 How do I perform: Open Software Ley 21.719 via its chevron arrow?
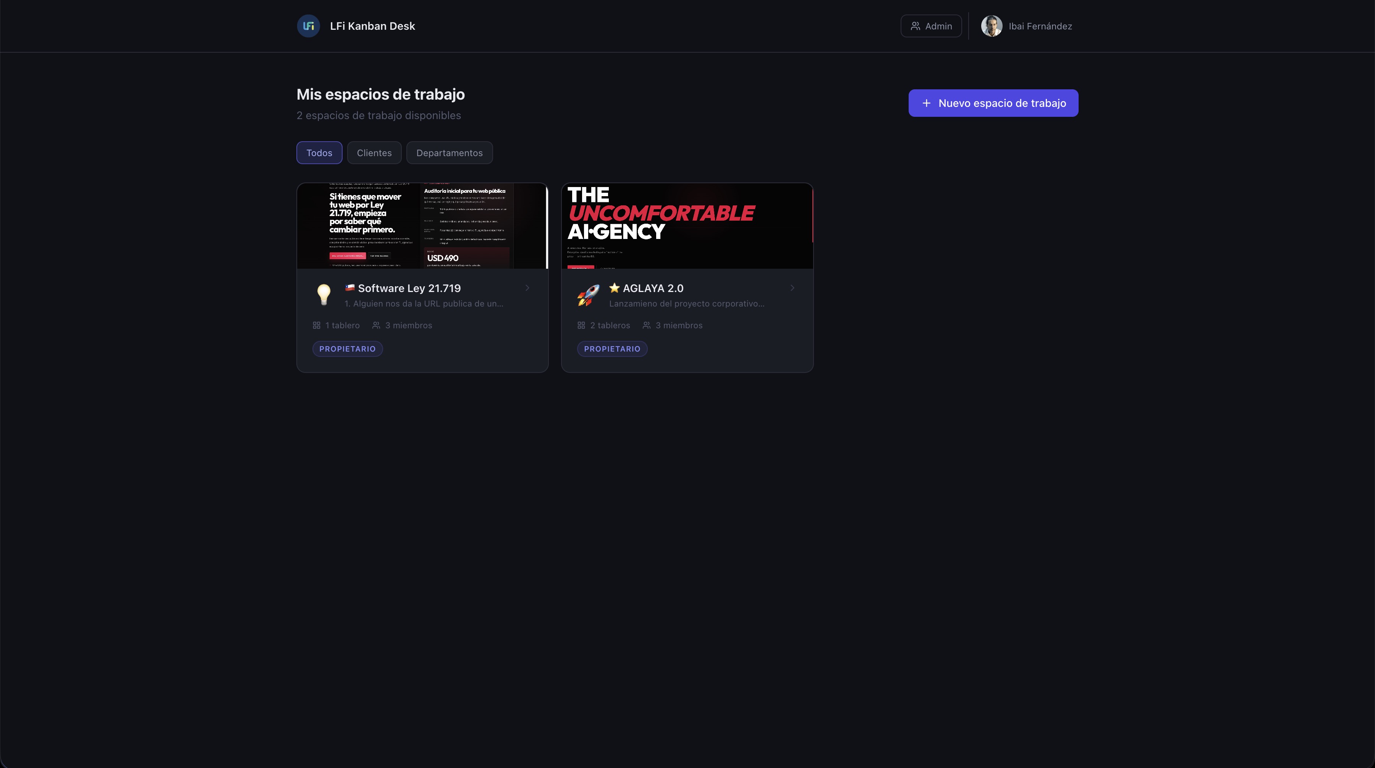tap(527, 288)
